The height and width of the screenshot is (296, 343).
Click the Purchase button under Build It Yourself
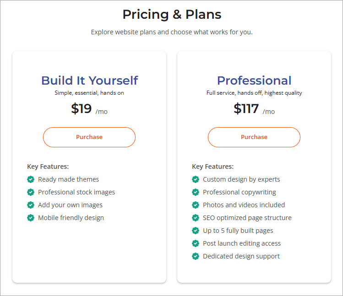(x=89, y=137)
